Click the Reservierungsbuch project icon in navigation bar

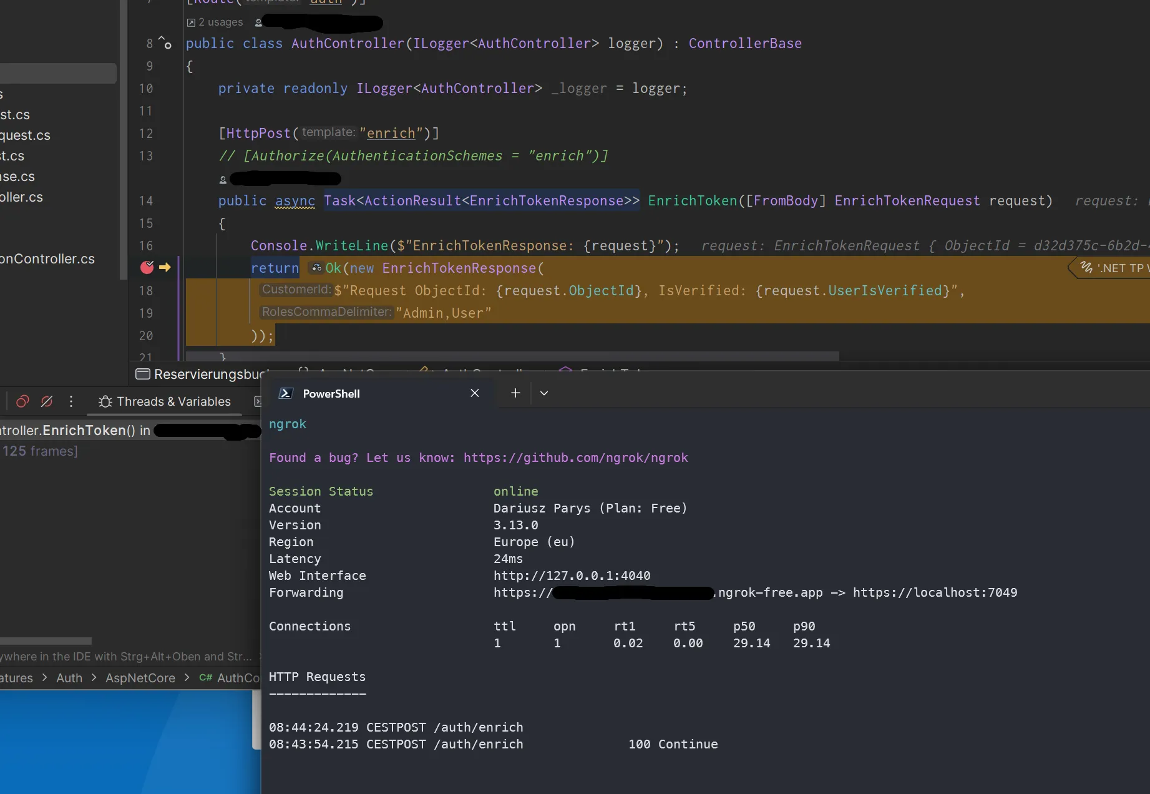tap(143, 375)
